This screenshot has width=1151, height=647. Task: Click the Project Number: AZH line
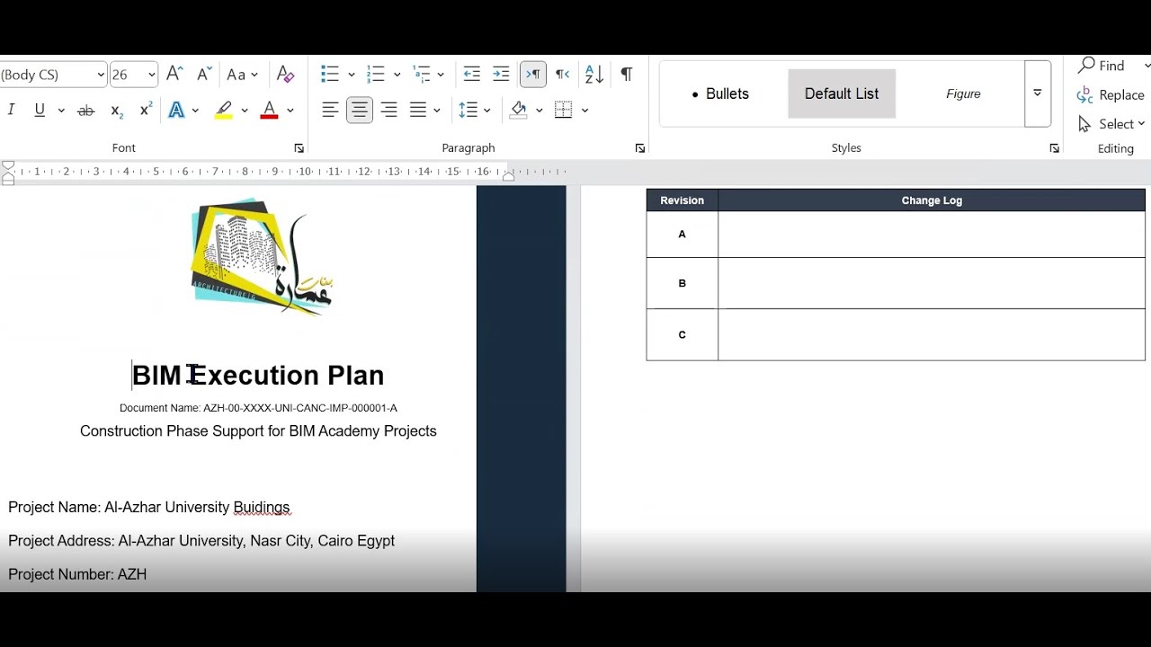pyautogui.click(x=77, y=574)
